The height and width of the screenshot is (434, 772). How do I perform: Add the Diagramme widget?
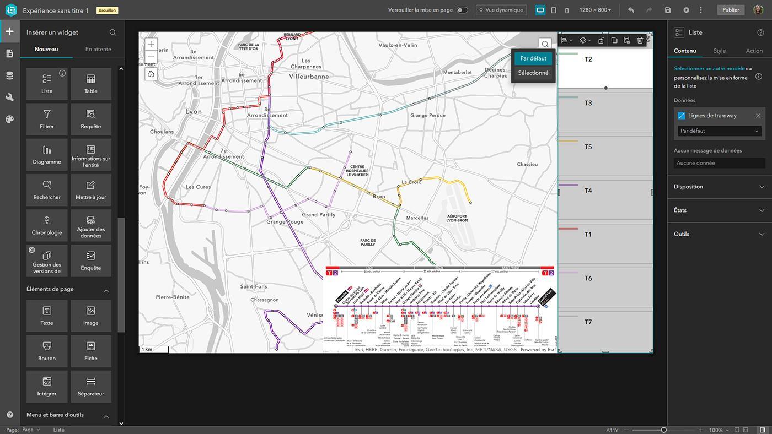(47, 155)
